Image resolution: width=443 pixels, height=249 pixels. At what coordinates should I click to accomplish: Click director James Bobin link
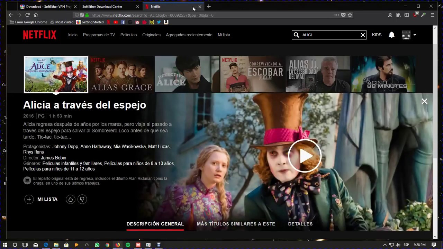(53, 158)
